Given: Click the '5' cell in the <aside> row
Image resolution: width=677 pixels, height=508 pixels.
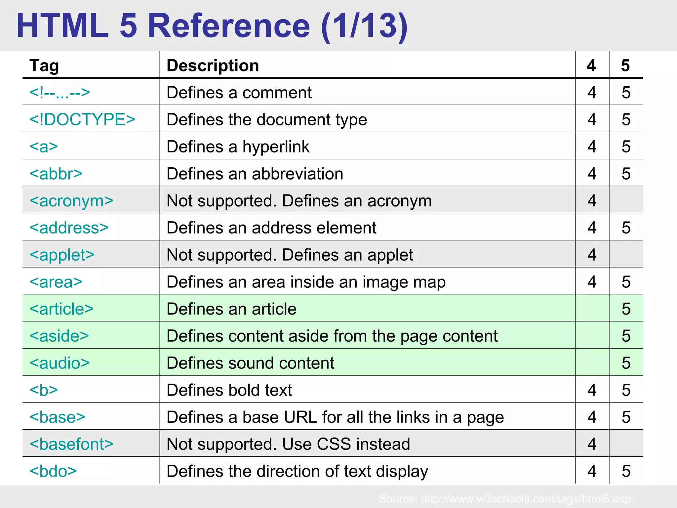Looking at the screenshot, I should coord(626,336).
